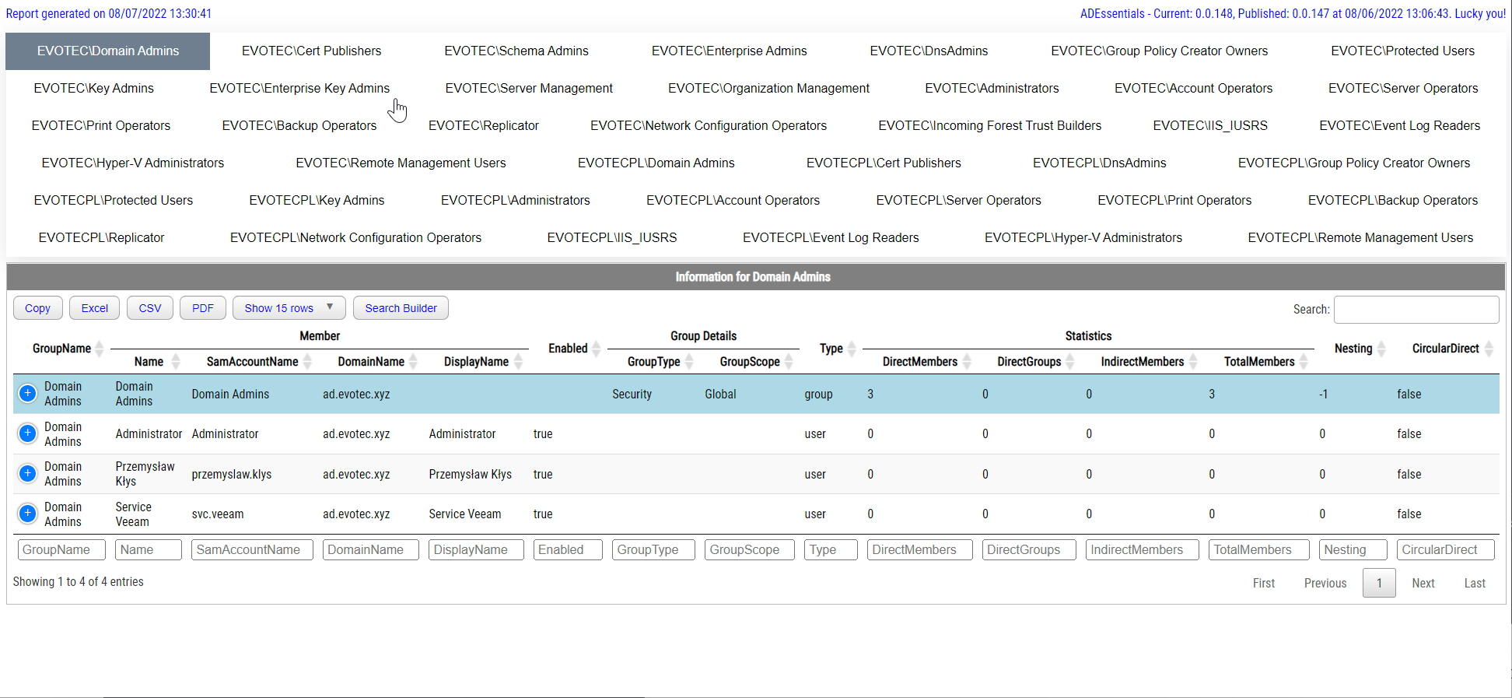The height and width of the screenshot is (698, 1512).
Task: Go to the Next page
Action: click(x=1423, y=584)
